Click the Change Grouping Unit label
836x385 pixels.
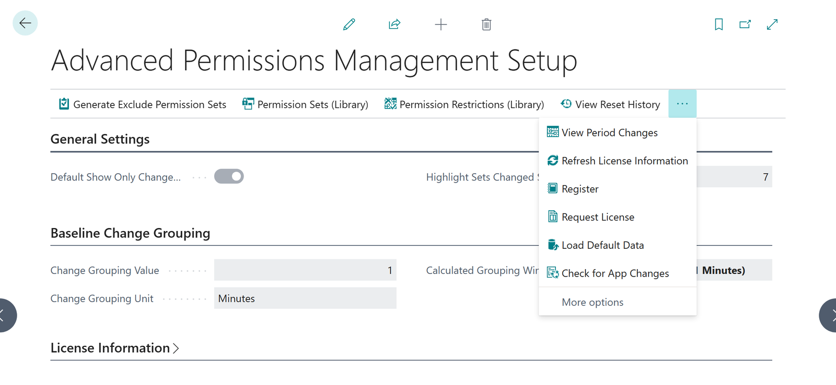102,298
